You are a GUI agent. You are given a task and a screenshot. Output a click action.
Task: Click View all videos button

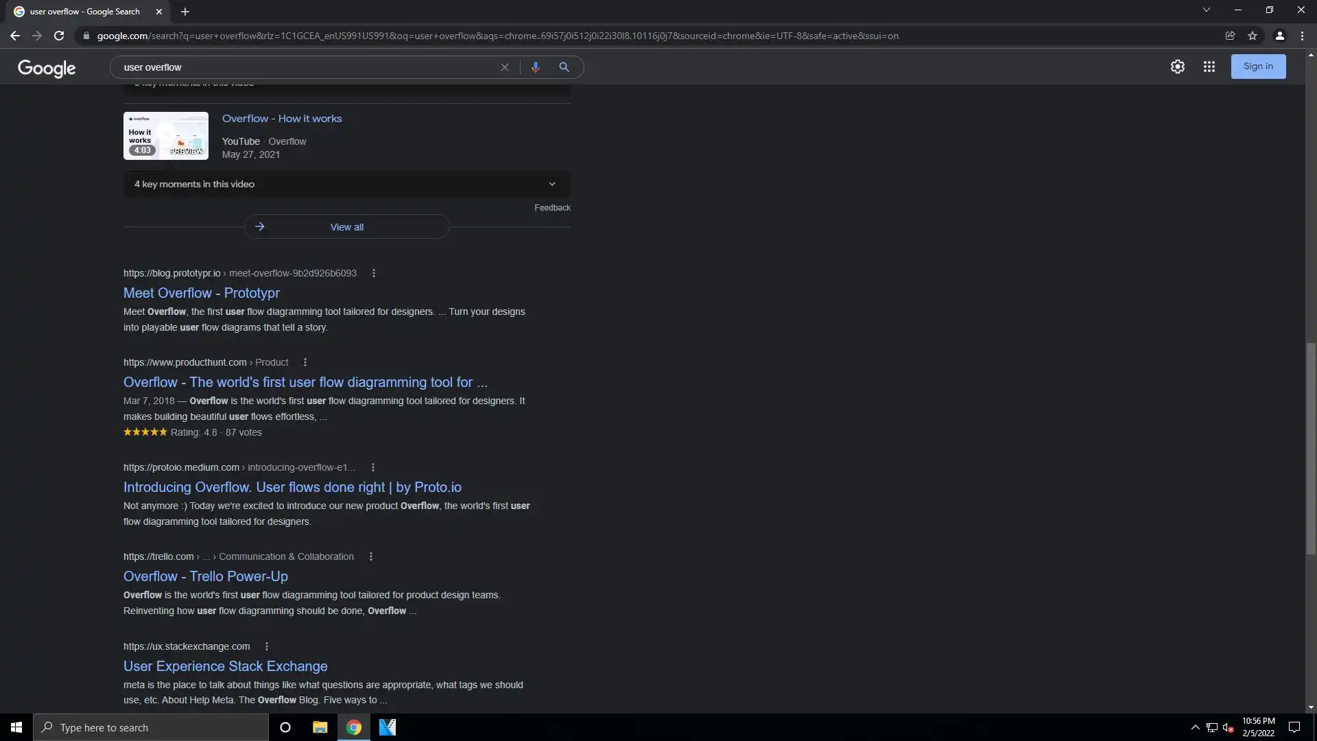tap(346, 227)
